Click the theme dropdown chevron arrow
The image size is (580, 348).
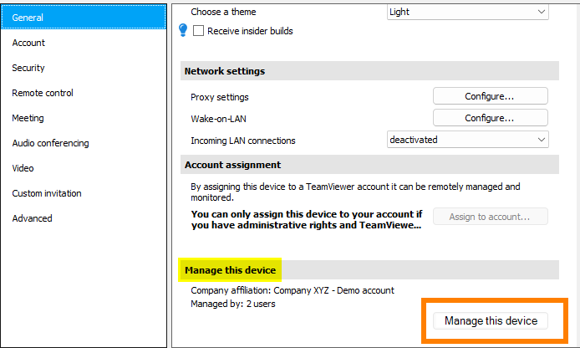pos(542,12)
